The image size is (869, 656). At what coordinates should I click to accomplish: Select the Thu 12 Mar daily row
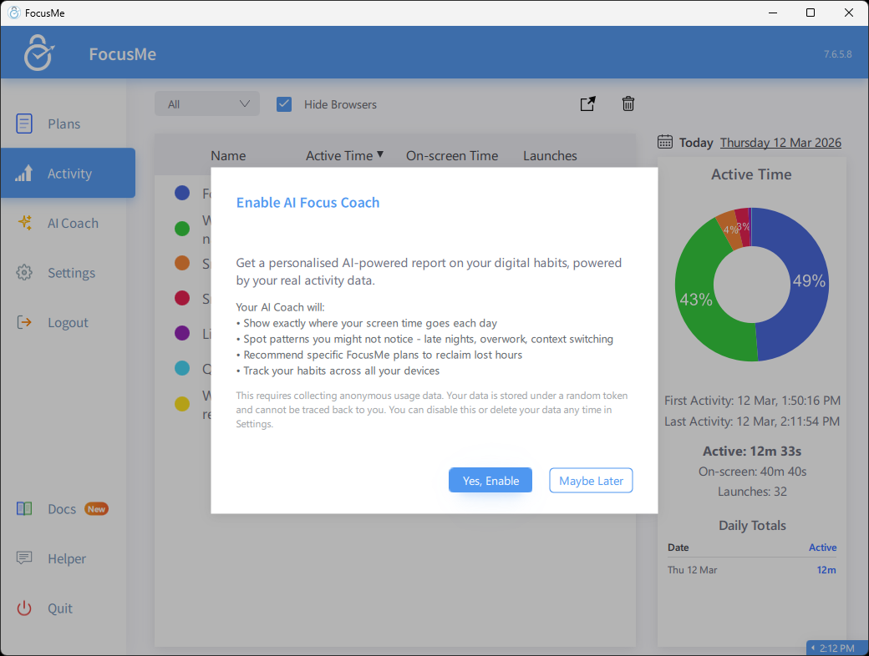pos(752,570)
